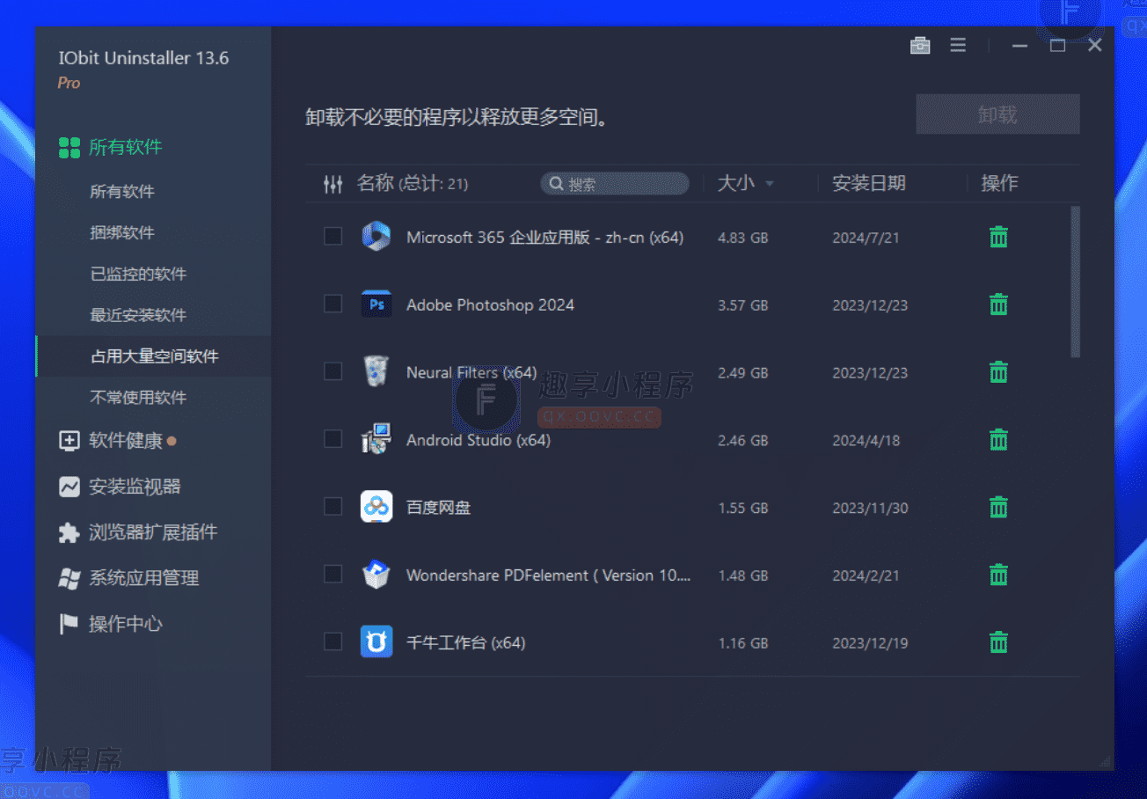Open 浏览器扩展插件 section
1147x799 pixels.
pos(153,532)
